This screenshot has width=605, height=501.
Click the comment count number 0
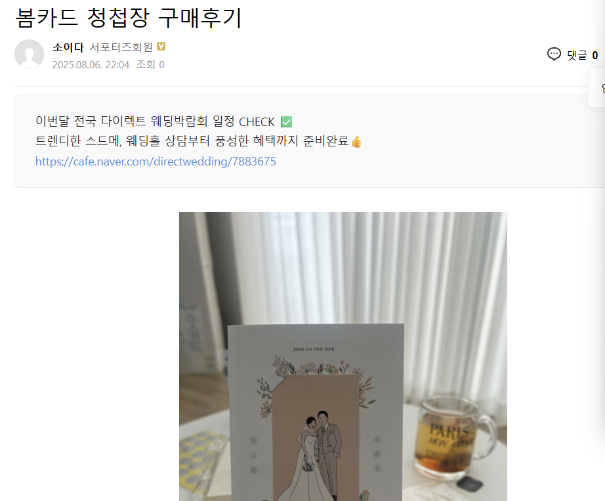coord(595,55)
